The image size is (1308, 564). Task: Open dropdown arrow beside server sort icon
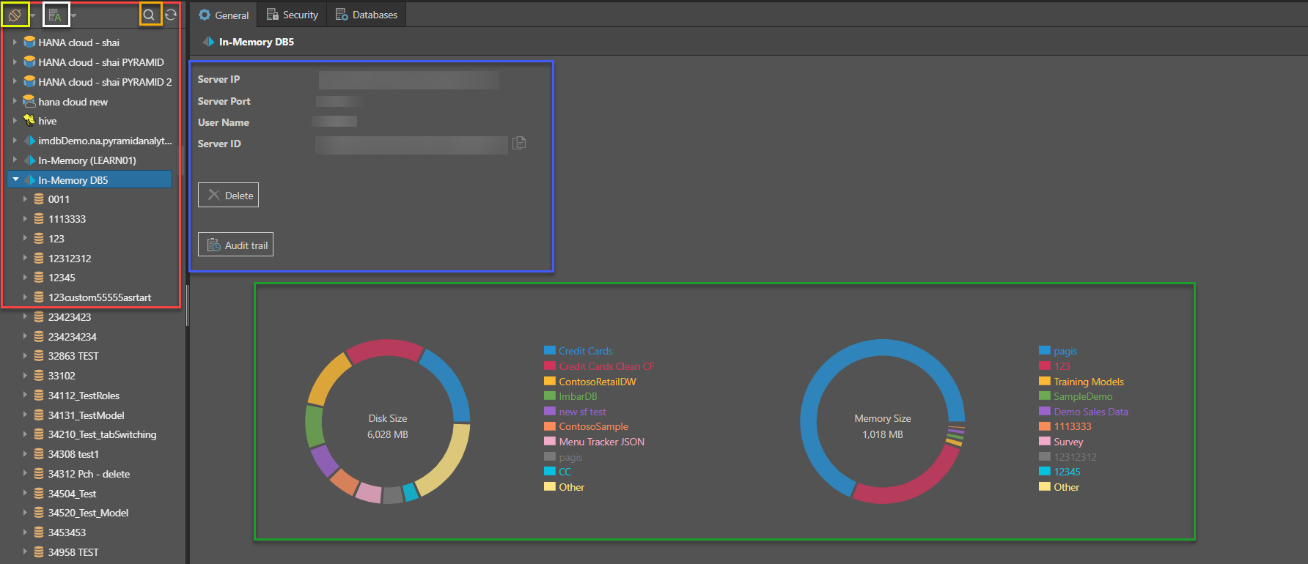point(73,15)
